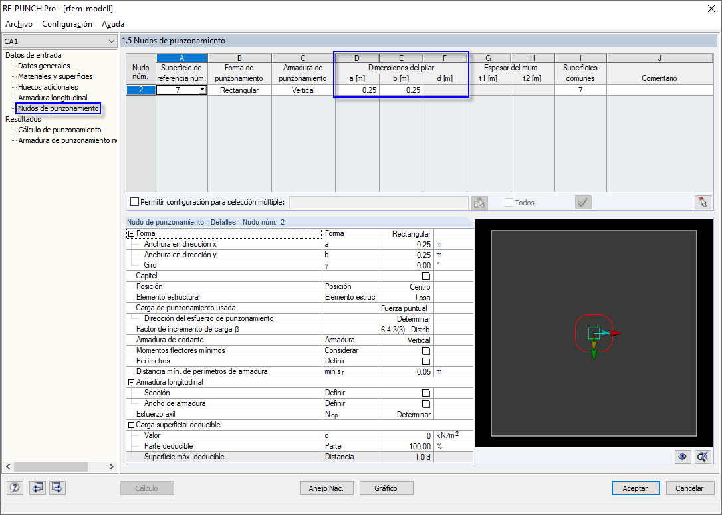Click the pick nodes graphically icon
The height and width of the screenshot is (515, 722).
click(x=479, y=203)
